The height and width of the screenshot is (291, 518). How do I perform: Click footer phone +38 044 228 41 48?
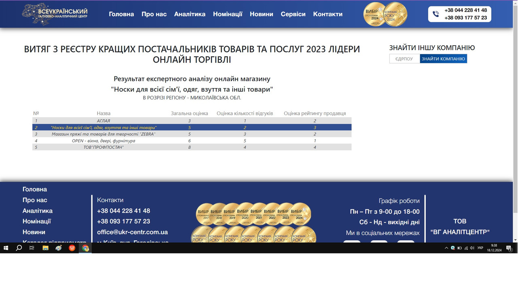click(123, 211)
